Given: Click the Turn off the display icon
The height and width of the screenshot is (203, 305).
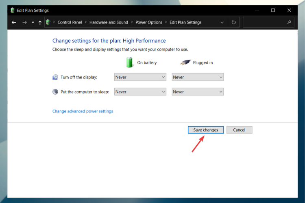Looking at the screenshot, I should tap(55, 77).
